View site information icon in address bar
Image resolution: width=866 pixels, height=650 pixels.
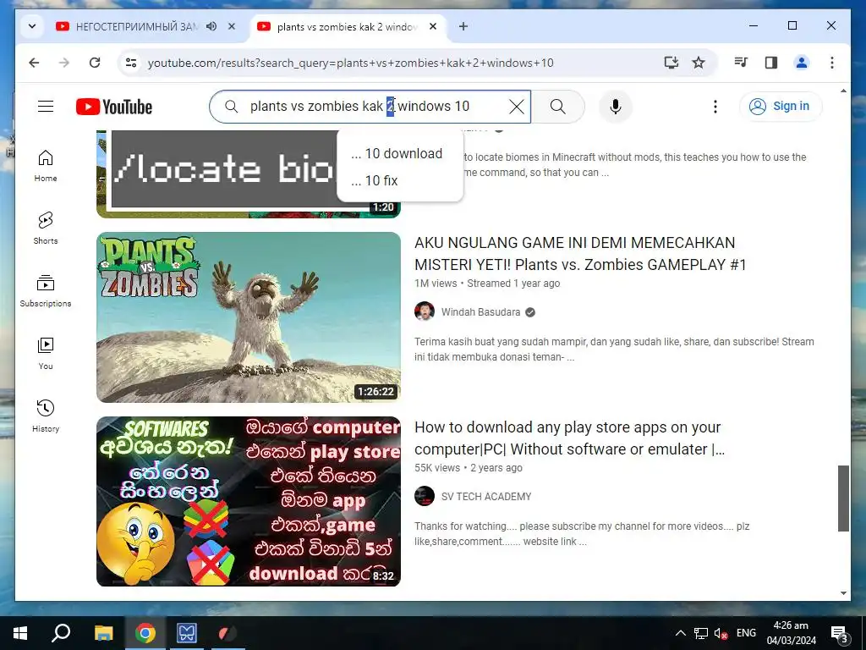[x=131, y=63]
